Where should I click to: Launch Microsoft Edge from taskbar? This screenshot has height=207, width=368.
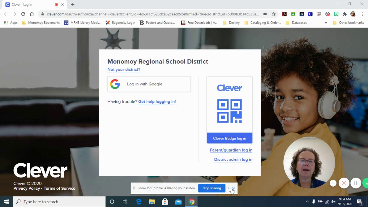[x=139, y=202]
